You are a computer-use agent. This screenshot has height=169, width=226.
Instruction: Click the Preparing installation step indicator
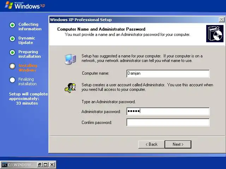pos(12,52)
